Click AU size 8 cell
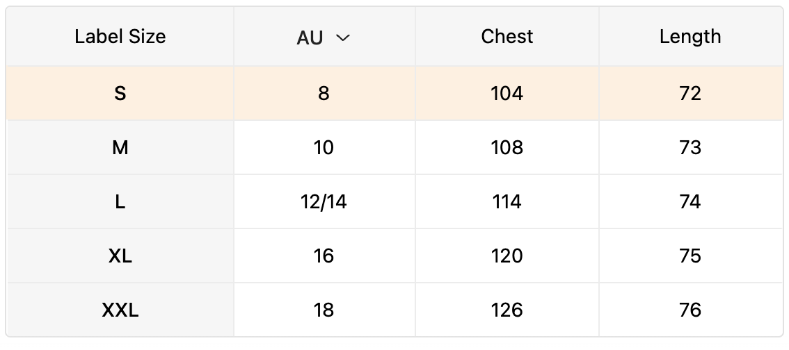Screen dimensions: 789x350 [324, 93]
